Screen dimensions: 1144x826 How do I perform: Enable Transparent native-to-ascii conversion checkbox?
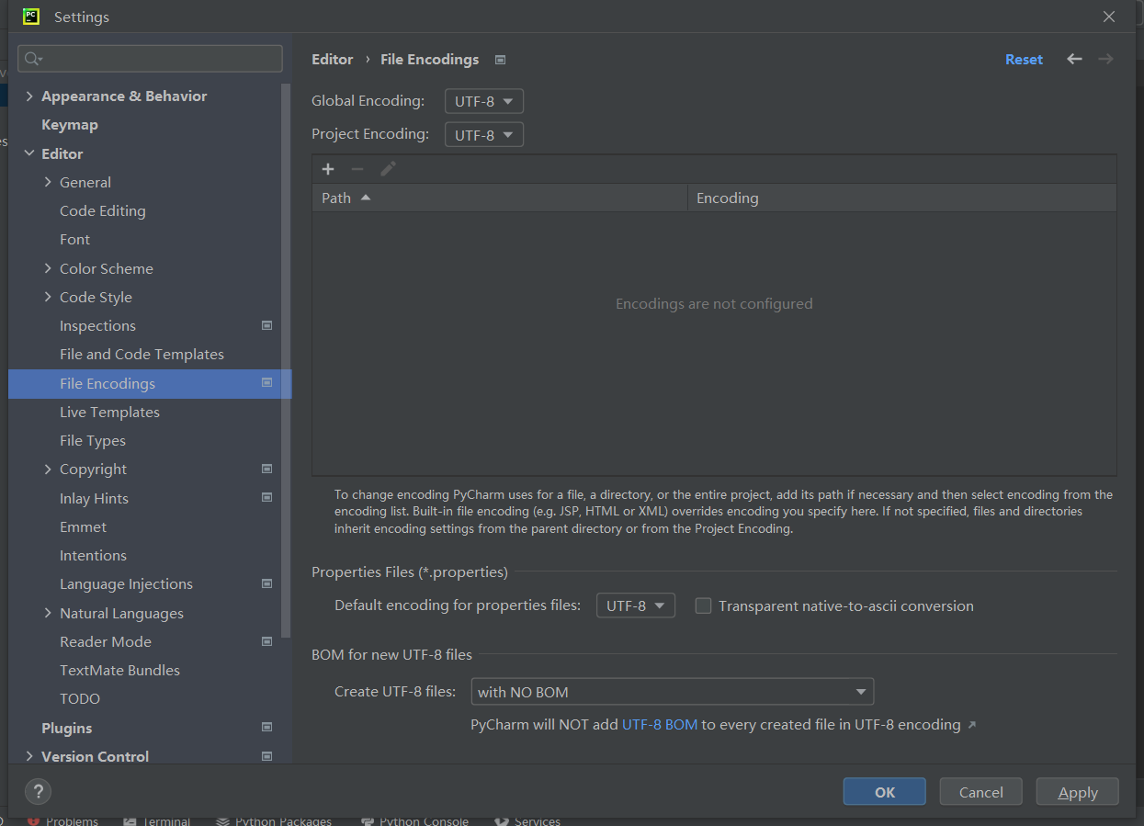(x=703, y=605)
